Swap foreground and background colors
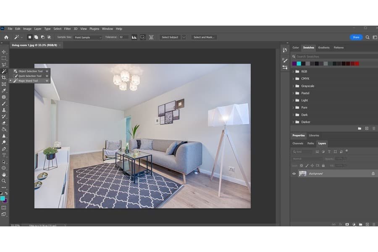The height and width of the screenshot is (252, 378). pyautogui.click(x=6, y=193)
